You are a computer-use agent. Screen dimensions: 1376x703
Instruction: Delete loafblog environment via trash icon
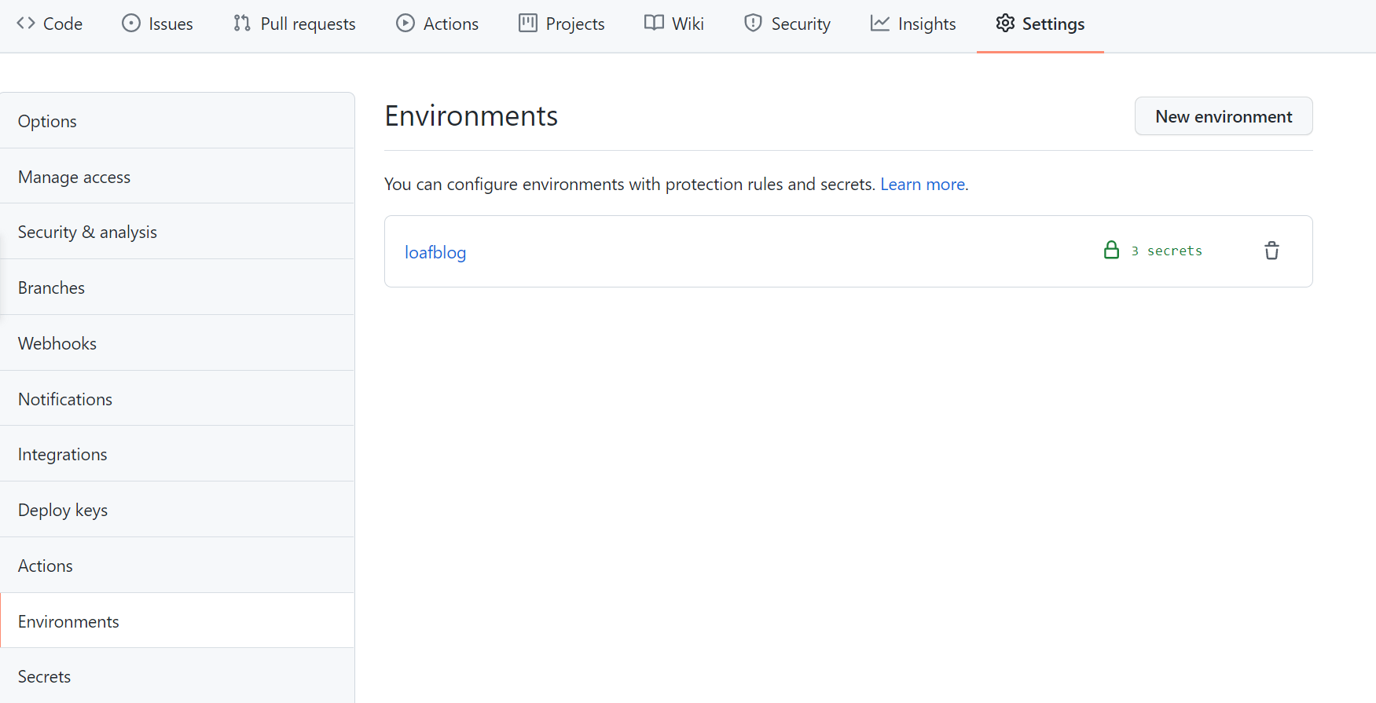pyautogui.click(x=1271, y=251)
